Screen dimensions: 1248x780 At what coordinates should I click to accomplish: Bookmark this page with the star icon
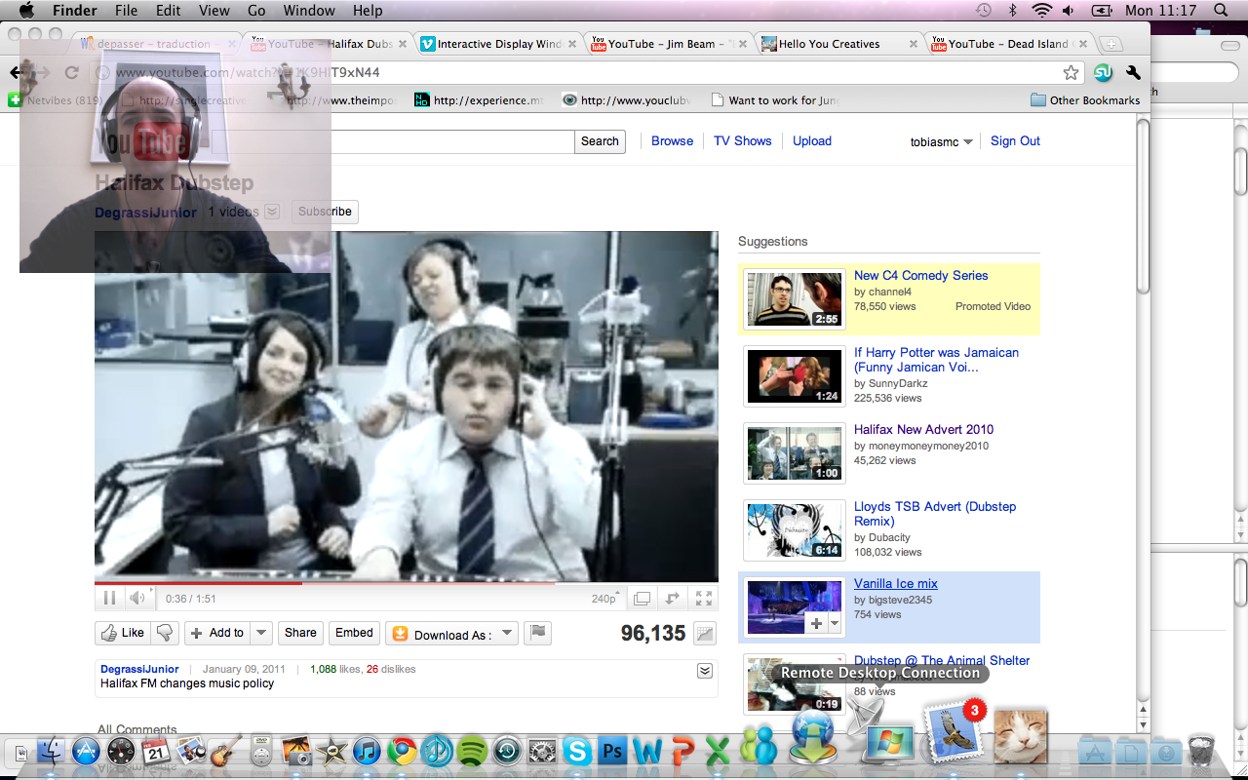[1071, 73]
